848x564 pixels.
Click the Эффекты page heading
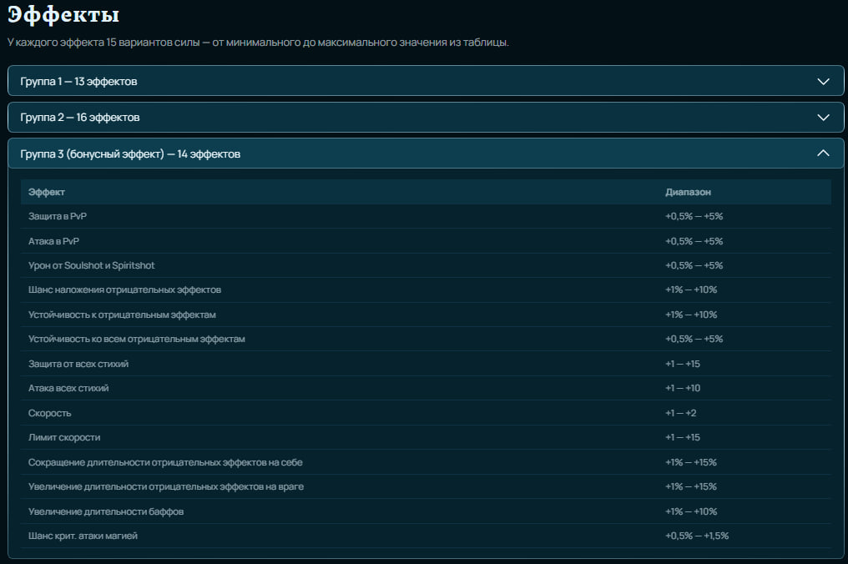63,14
